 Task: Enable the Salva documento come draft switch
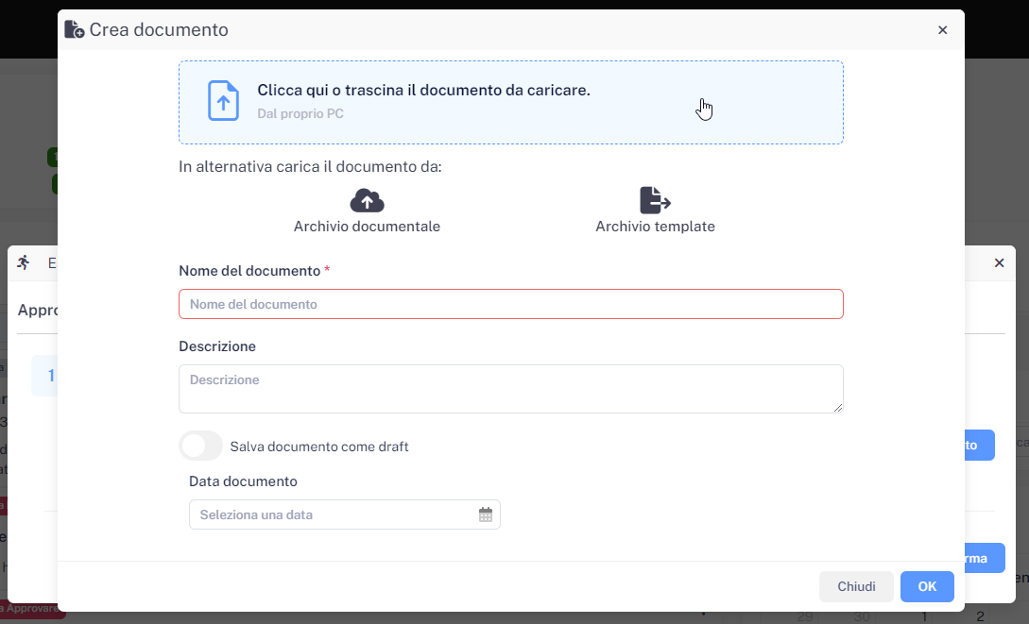(200, 446)
